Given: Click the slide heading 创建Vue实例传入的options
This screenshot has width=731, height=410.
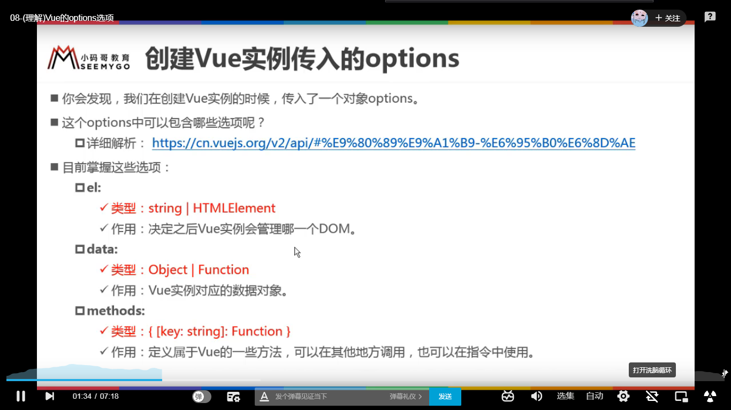Looking at the screenshot, I should (302, 59).
